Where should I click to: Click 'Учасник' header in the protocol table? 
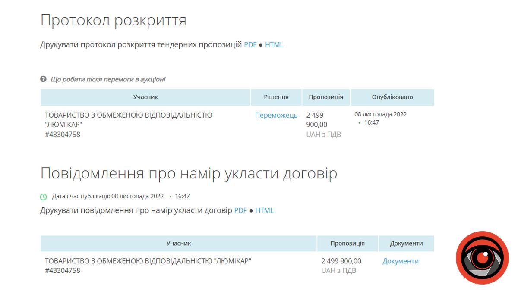145,97
